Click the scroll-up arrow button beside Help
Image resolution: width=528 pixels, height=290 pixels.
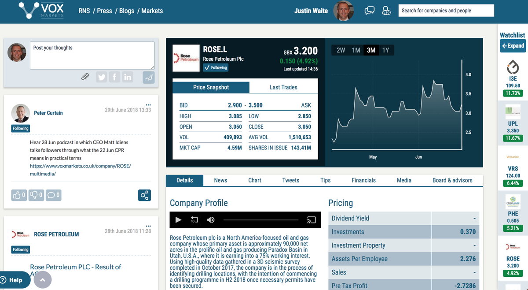pyautogui.click(x=43, y=280)
